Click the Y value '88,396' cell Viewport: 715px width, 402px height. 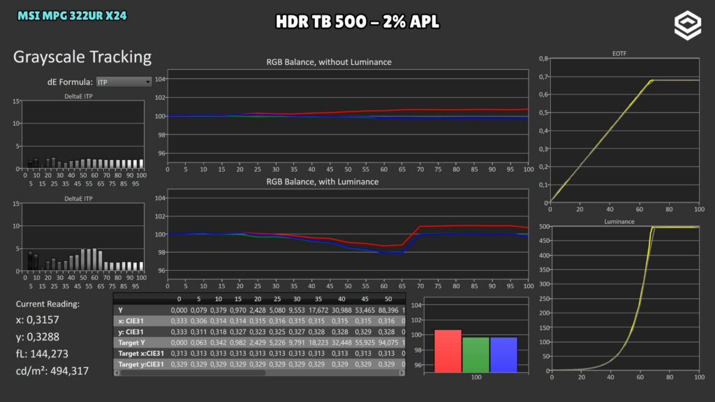(388, 310)
